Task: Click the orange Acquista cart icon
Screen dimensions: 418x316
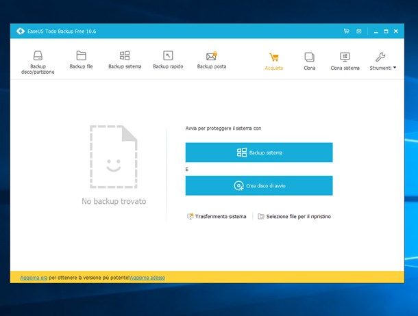Action: (x=274, y=57)
